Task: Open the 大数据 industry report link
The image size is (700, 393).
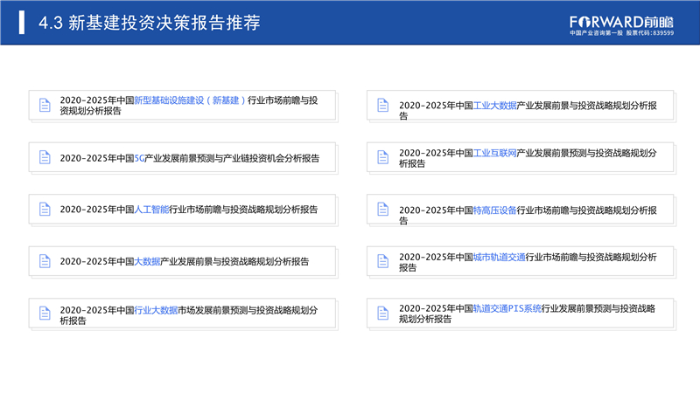Action: point(147,261)
